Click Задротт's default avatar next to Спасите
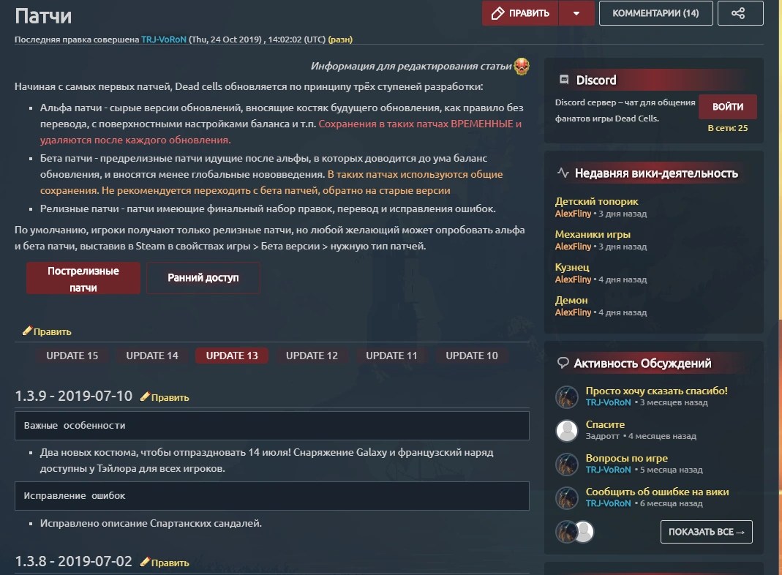Viewport: 782px width, 575px height. click(x=567, y=430)
